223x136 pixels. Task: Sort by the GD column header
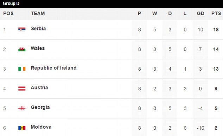200,13
